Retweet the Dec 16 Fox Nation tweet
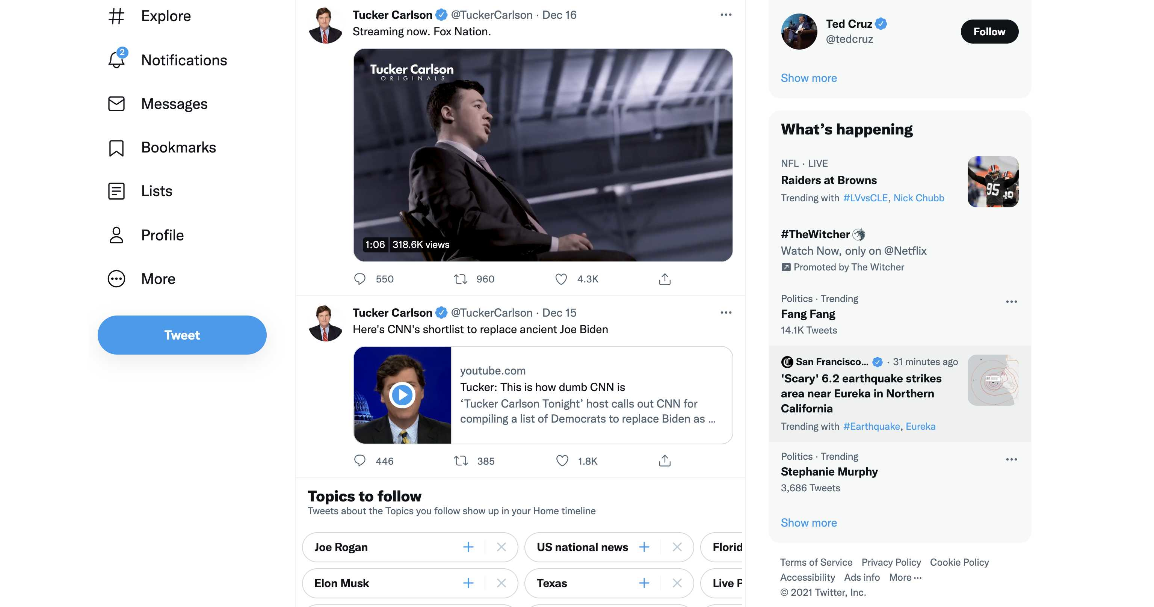The width and height of the screenshot is (1154, 607). pos(461,279)
